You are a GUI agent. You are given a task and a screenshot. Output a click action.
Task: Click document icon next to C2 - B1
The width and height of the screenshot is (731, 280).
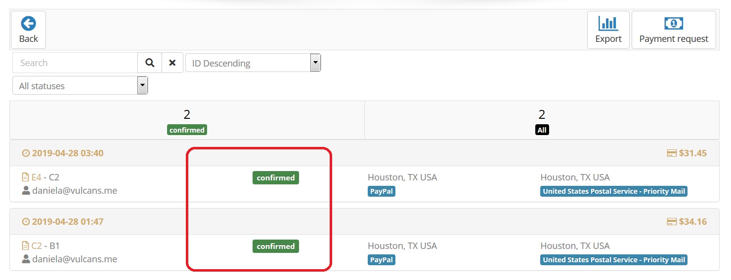pyautogui.click(x=26, y=246)
